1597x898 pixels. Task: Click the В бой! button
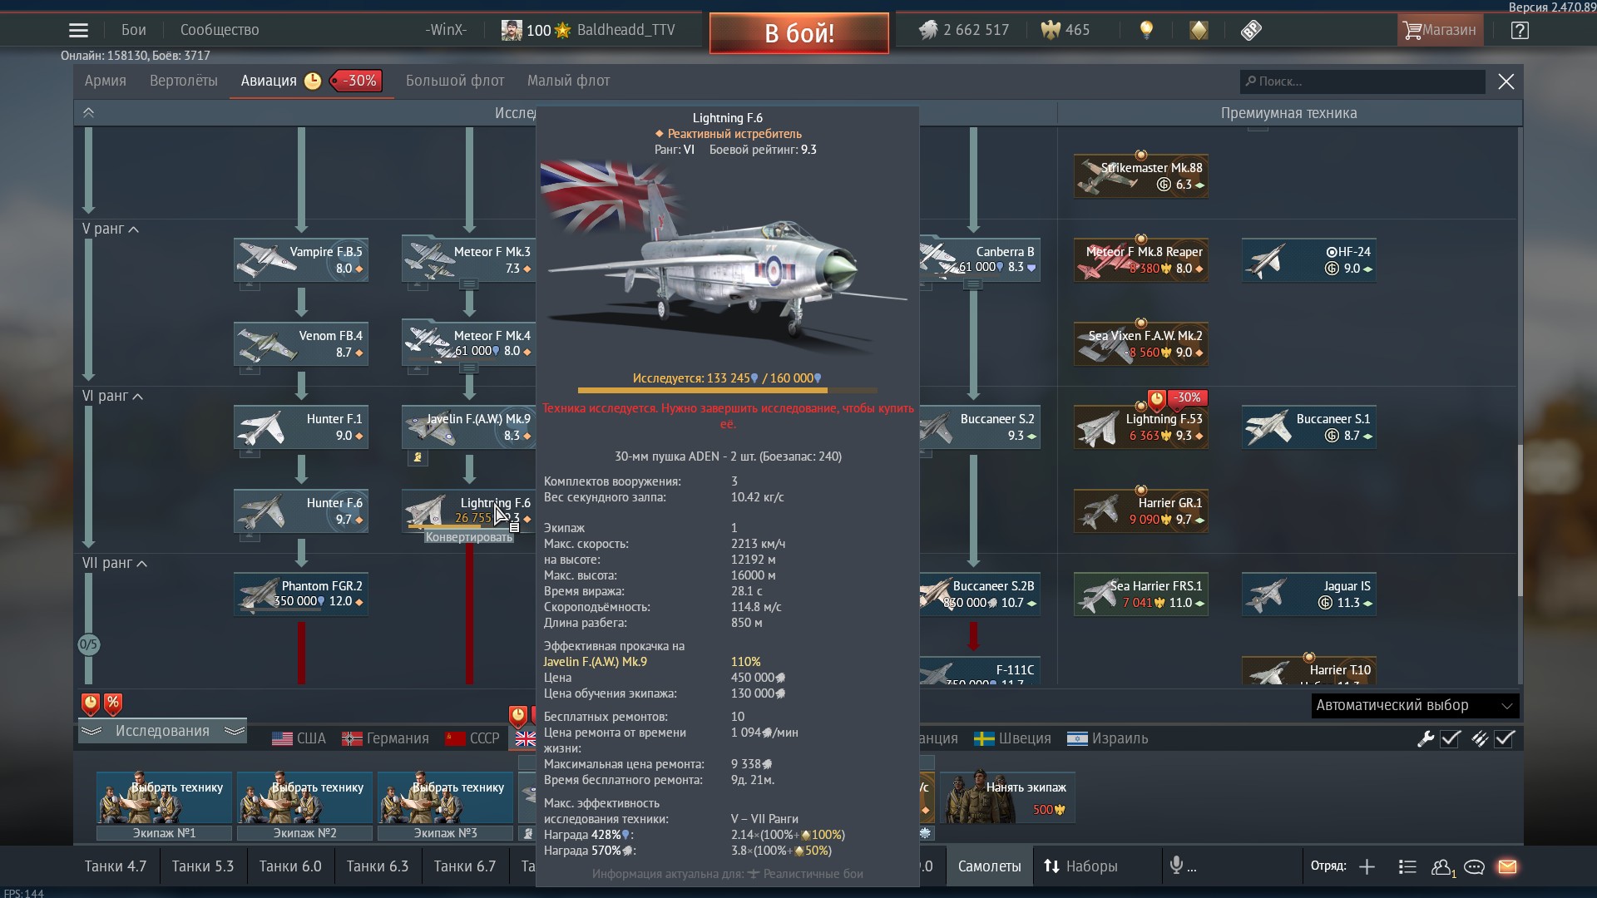click(x=799, y=33)
